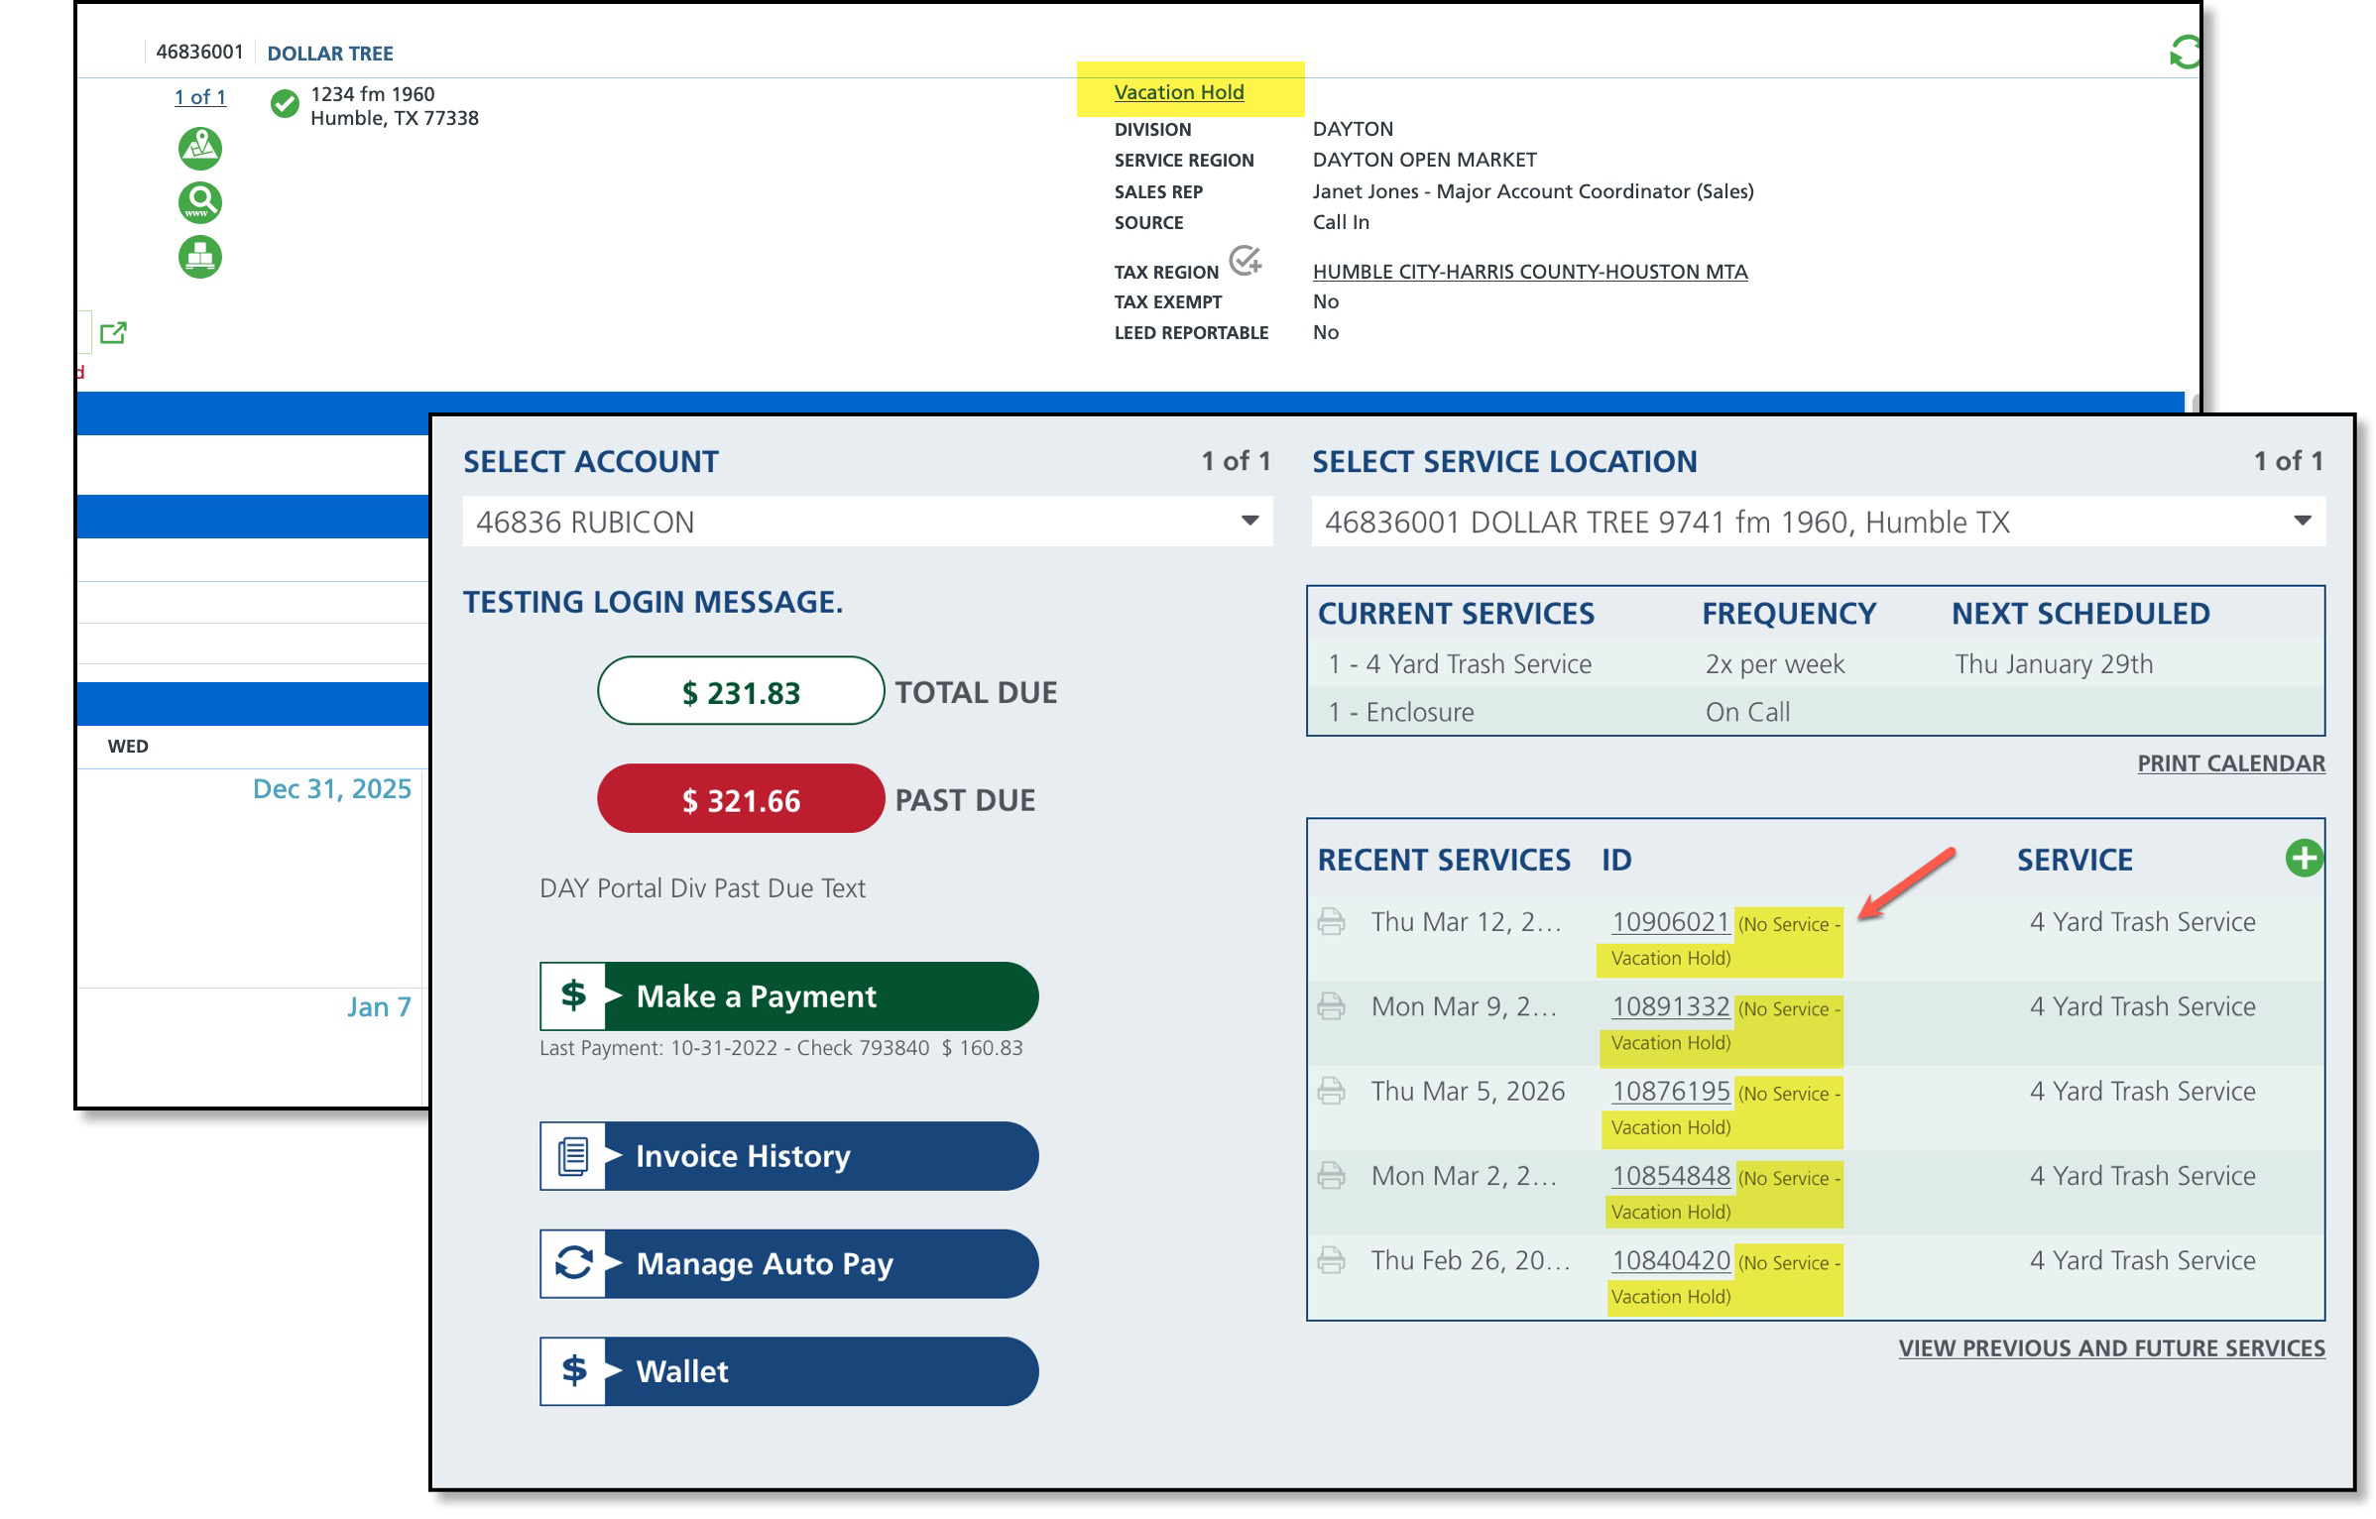
Task: Click the Print Calendar link
Action: (x=2230, y=763)
